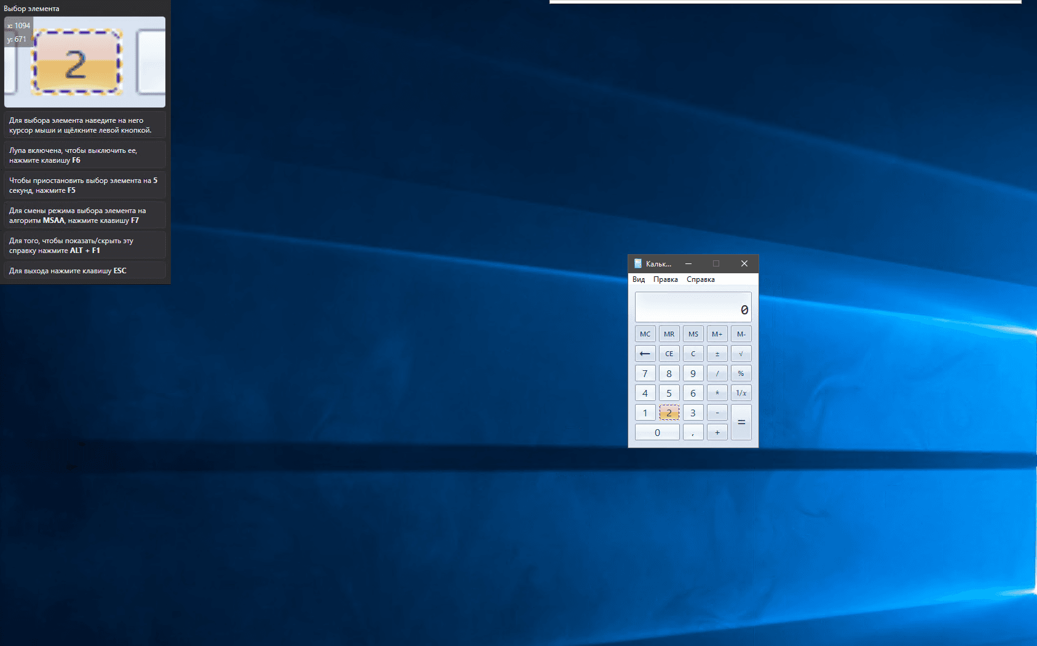The height and width of the screenshot is (646, 1037).
Task: Click the highlighted 2 digit button
Action: tap(669, 413)
